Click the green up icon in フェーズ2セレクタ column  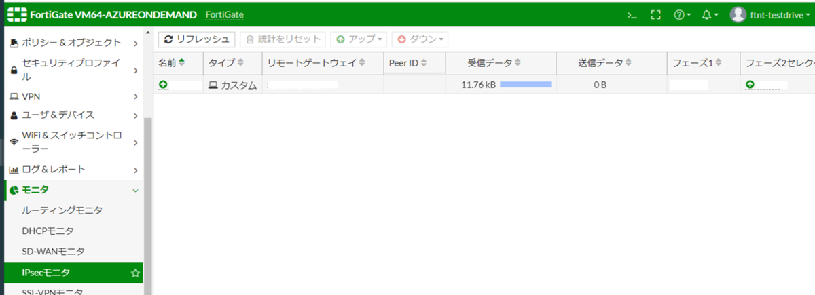[x=750, y=85]
